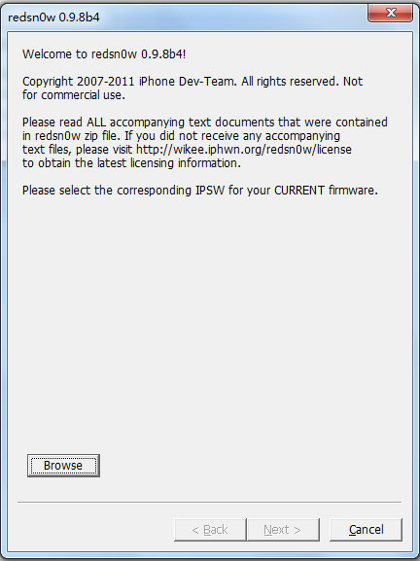
Task: Click the 'in redsn0w zip file' line
Action: [181, 136]
